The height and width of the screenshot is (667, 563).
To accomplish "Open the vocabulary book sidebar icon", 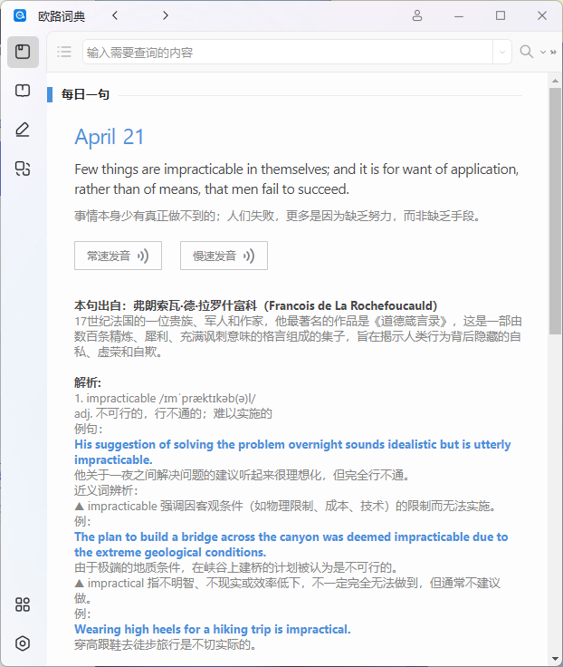I will (23, 91).
